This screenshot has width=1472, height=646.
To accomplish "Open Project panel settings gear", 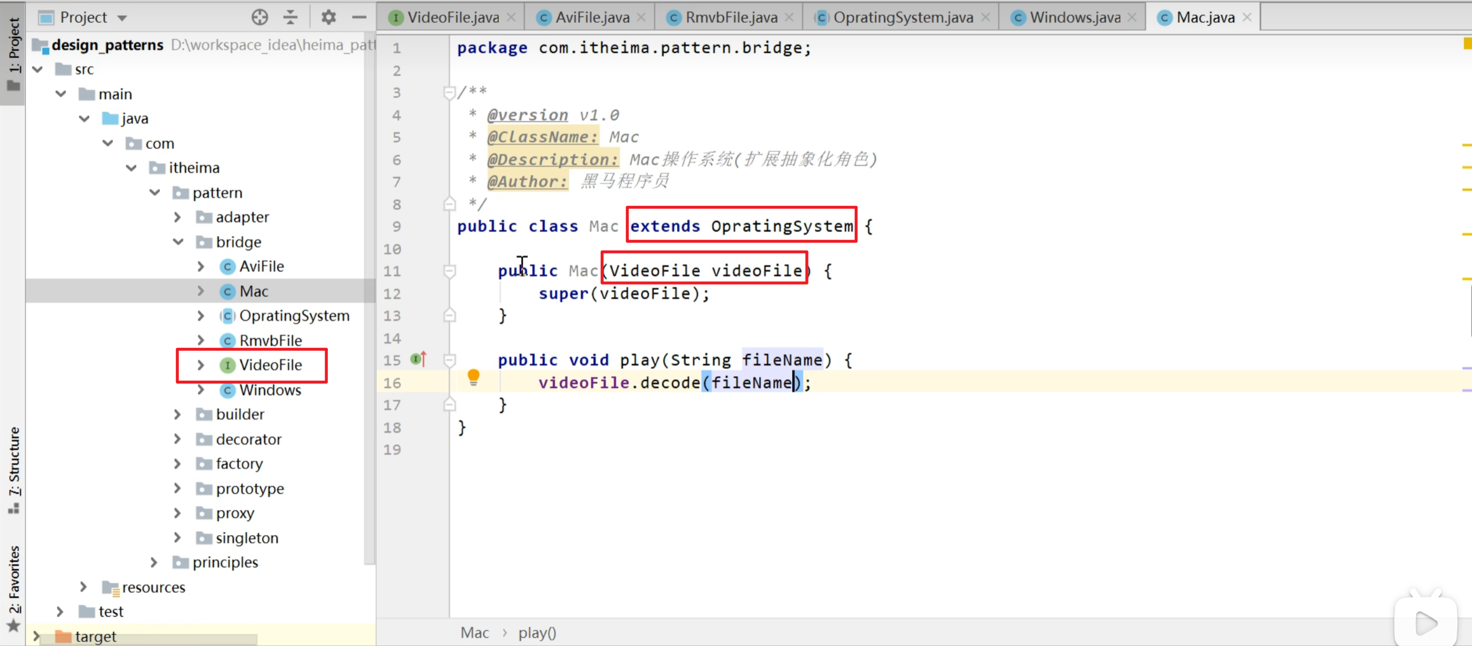I will click(x=329, y=17).
